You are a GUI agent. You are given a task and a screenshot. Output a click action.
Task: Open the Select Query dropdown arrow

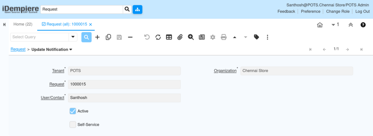[73, 37]
